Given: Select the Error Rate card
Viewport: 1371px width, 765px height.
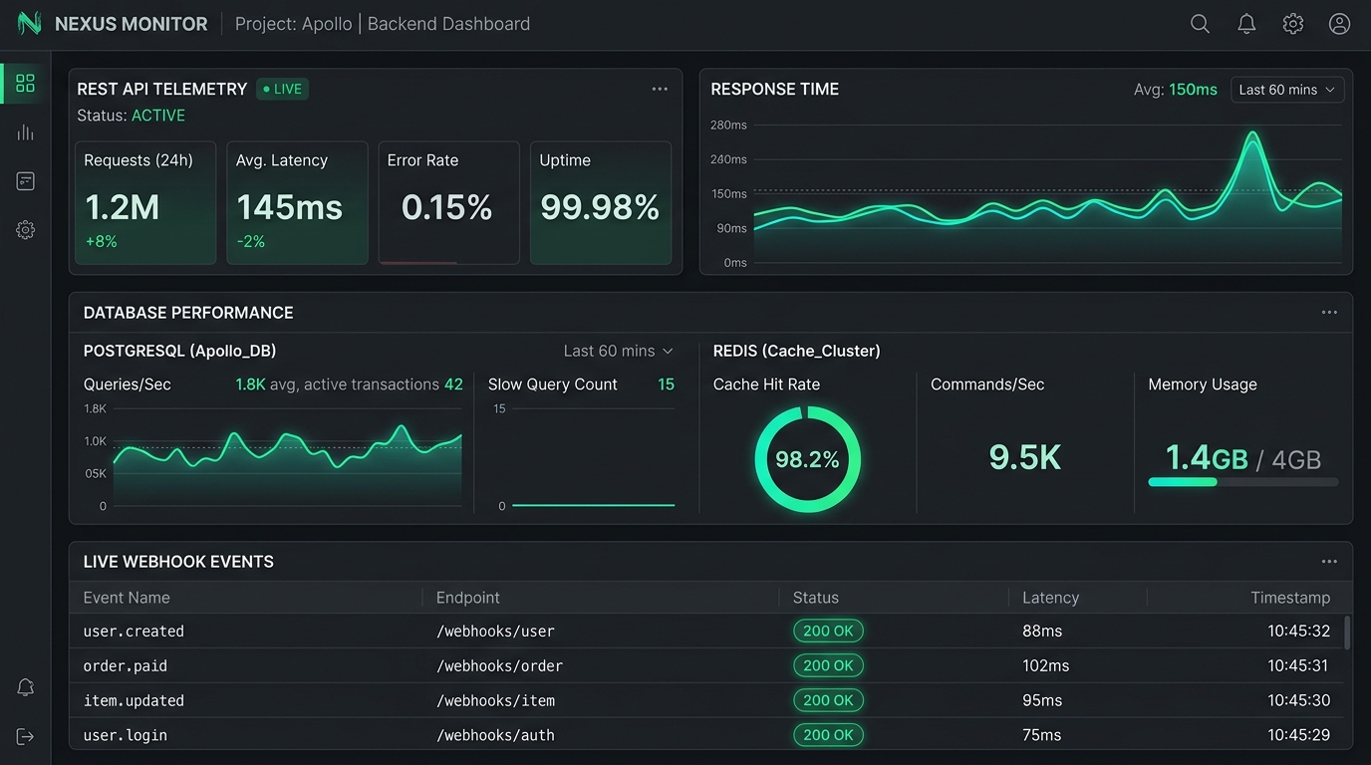Looking at the screenshot, I should click(448, 203).
